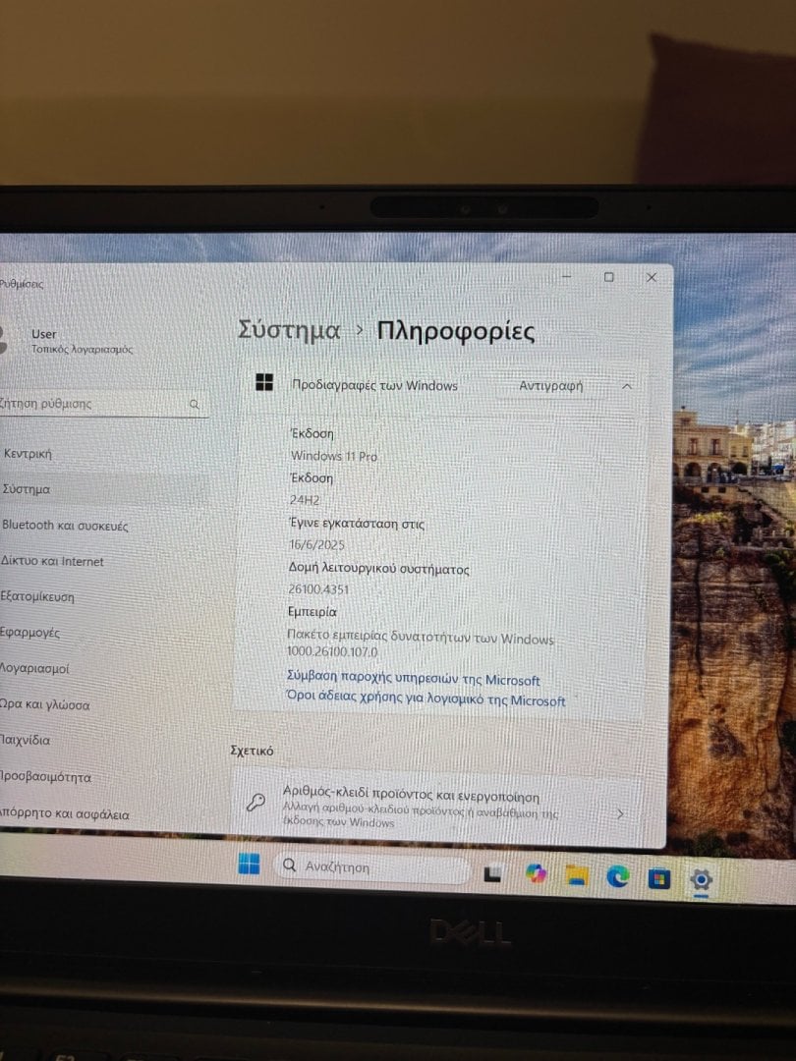Open the Windows Start menu
Image resolution: width=796 pixels, height=1061 pixels.
click(x=249, y=863)
